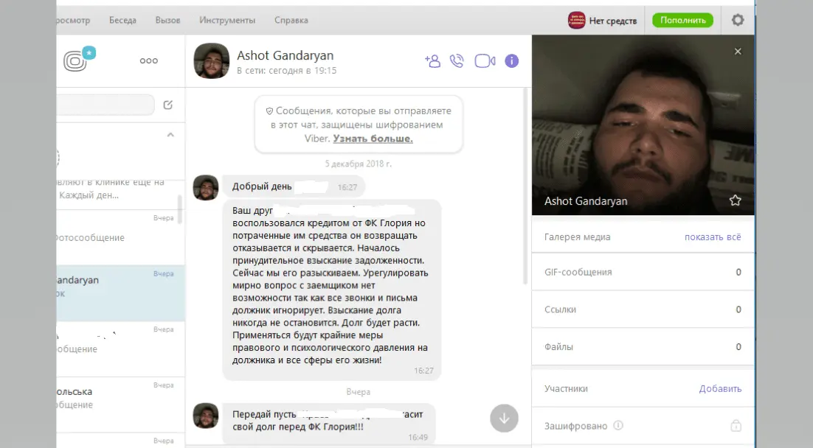Open the Вызов menu

click(167, 20)
